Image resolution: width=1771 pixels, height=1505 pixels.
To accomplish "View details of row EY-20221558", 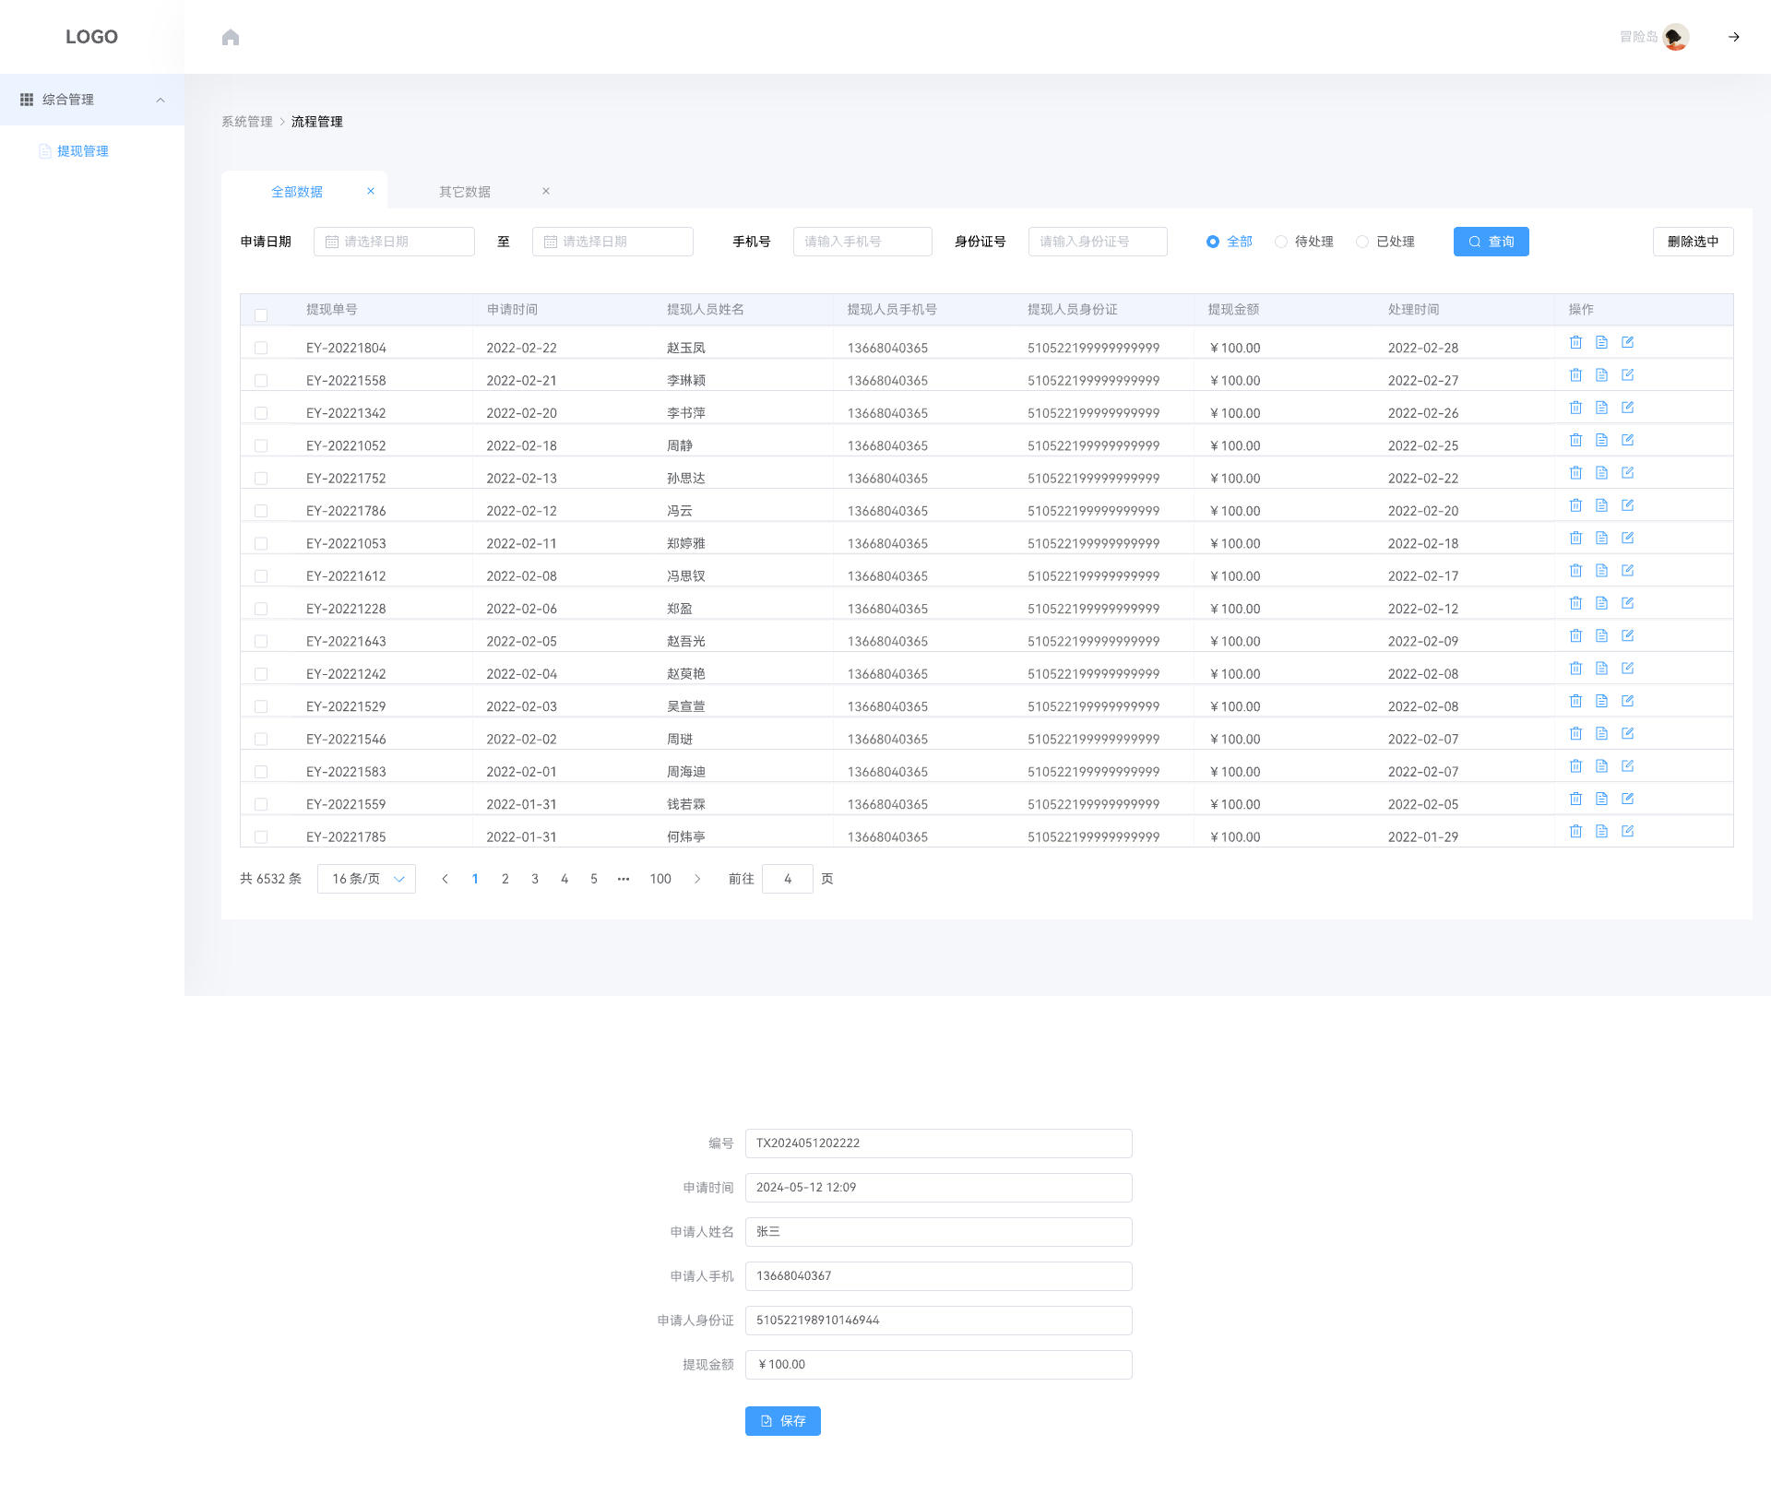I will 1601,375.
